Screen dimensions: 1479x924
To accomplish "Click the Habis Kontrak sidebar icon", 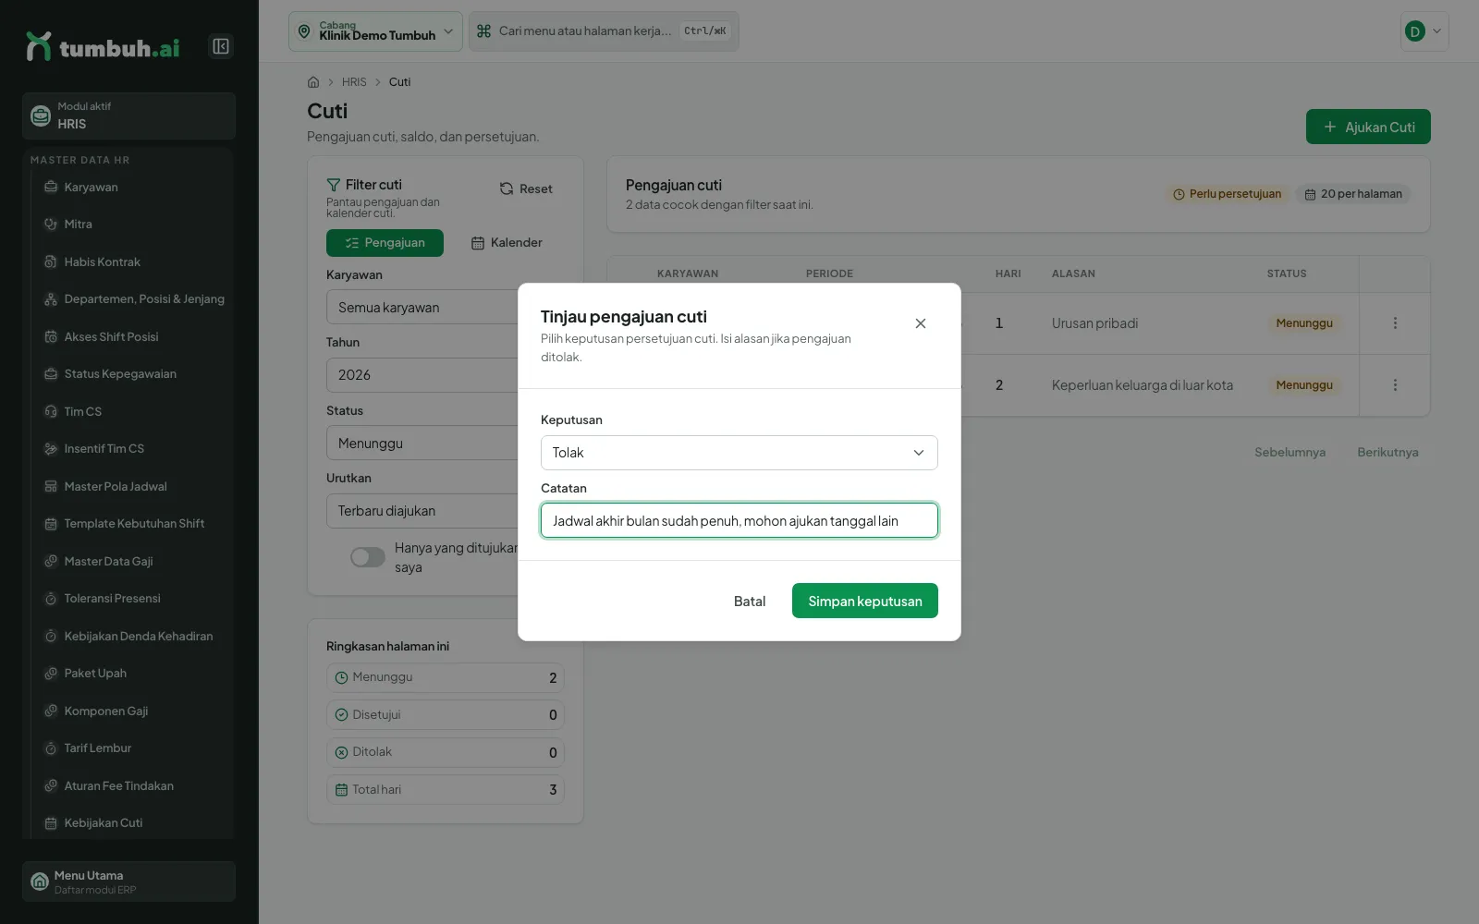I will 51,262.
